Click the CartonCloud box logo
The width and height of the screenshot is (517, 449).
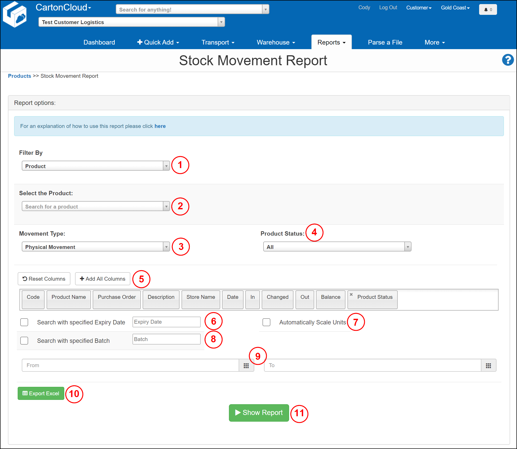pyautogui.click(x=15, y=15)
